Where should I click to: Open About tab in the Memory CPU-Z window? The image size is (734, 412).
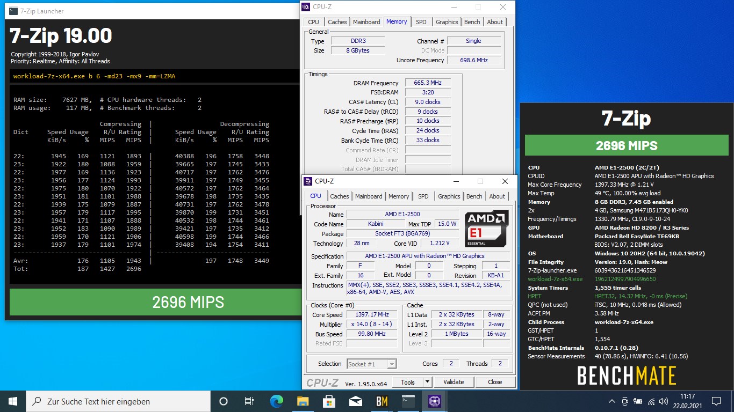pyautogui.click(x=495, y=22)
